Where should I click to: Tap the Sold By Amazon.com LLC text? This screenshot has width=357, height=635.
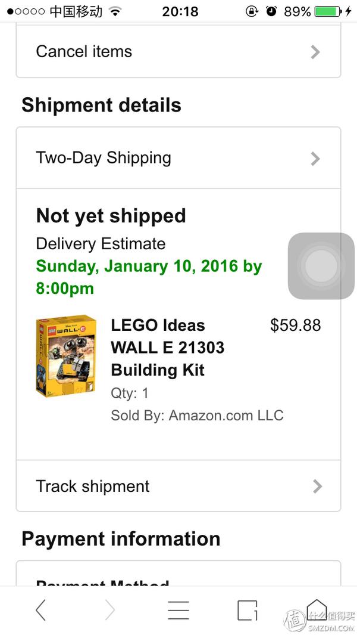[197, 416]
